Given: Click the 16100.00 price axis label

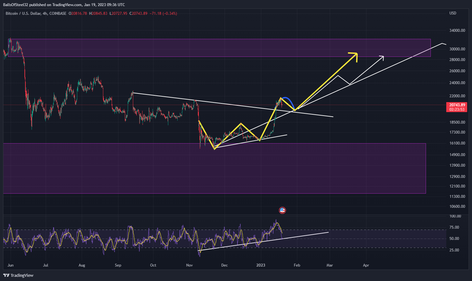Looking at the screenshot, I should [x=457, y=143].
